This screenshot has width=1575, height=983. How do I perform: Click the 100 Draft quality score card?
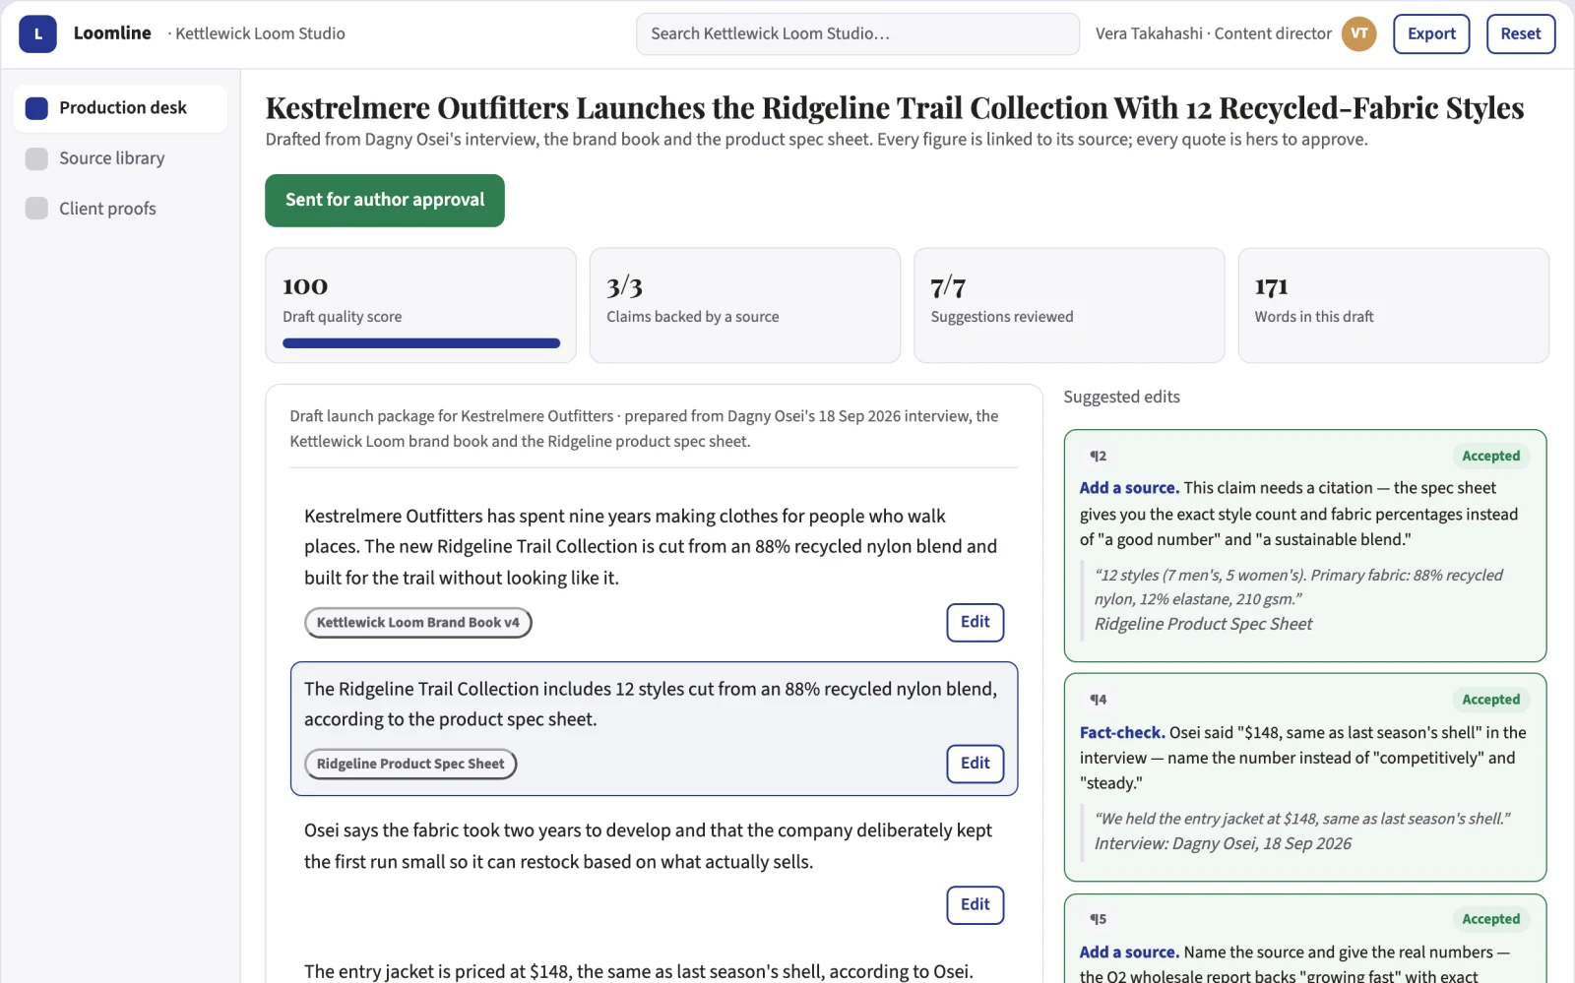pos(421,305)
